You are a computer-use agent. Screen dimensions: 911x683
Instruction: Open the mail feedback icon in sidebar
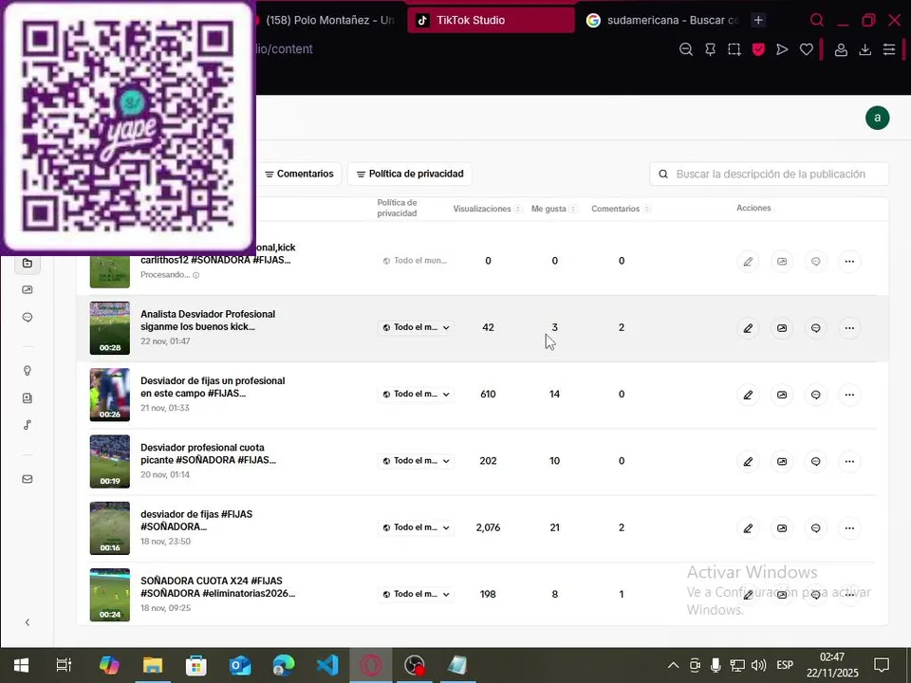28,479
